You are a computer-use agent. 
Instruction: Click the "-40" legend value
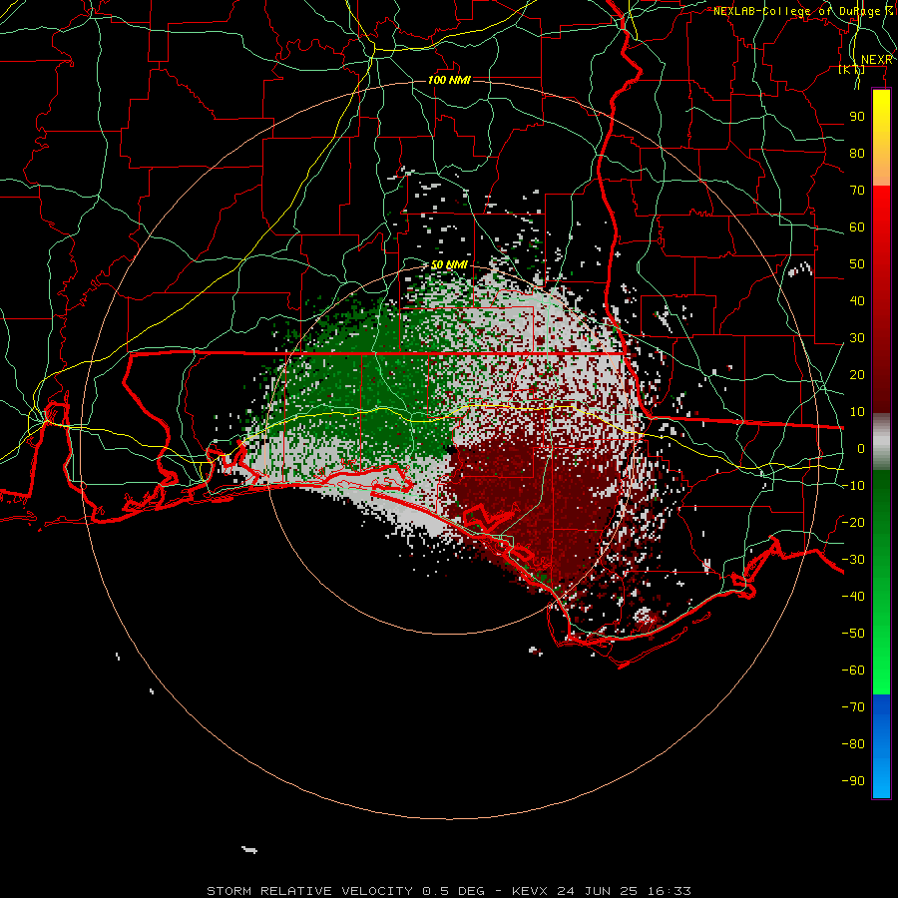pyautogui.click(x=853, y=597)
